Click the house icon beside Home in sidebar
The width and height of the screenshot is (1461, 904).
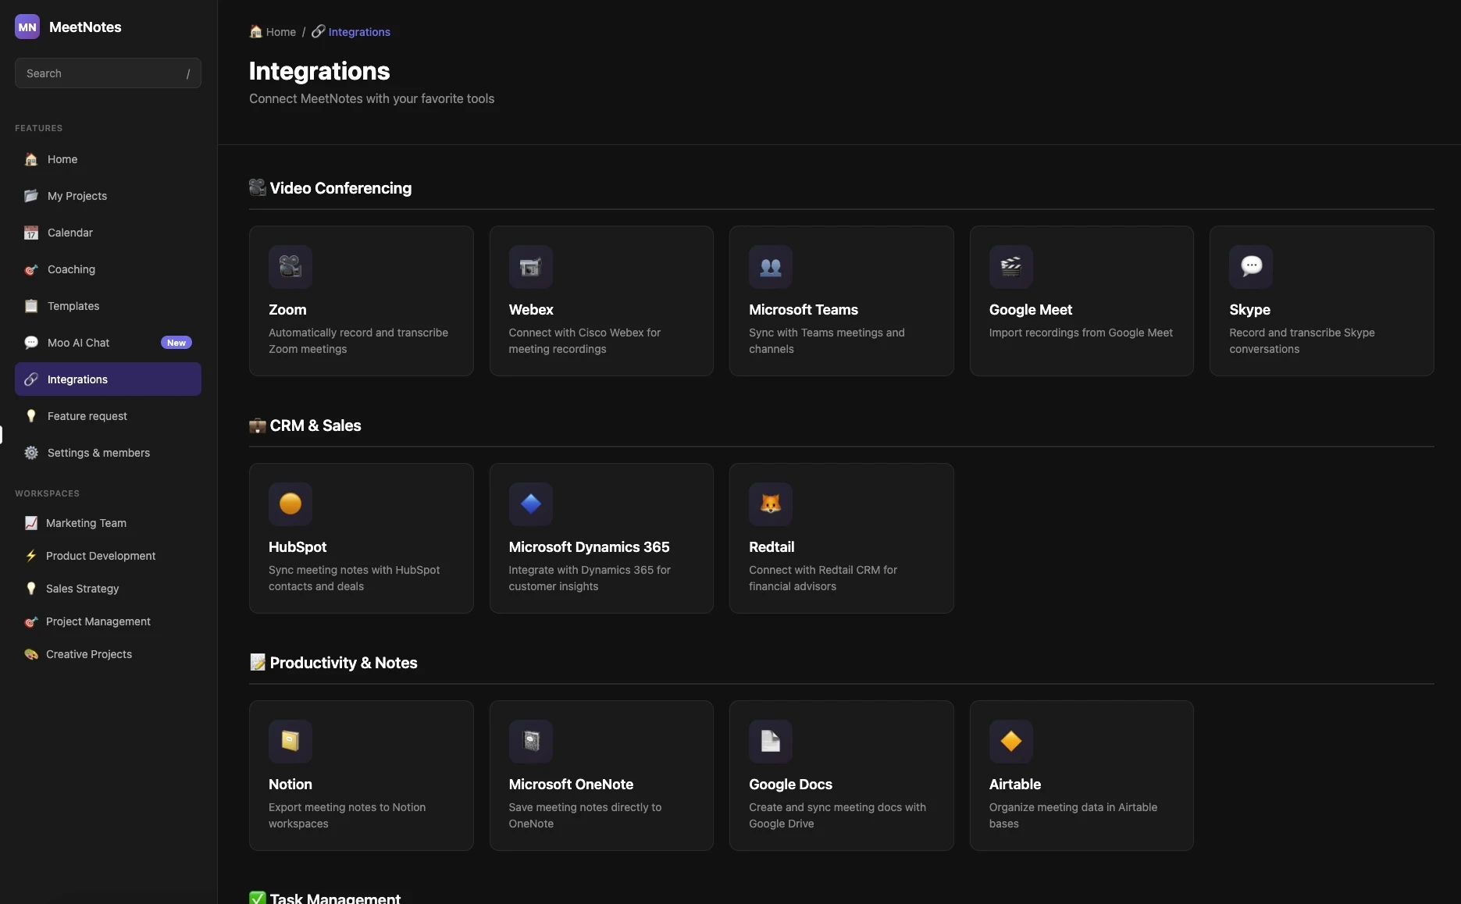click(x=31, y=159)
